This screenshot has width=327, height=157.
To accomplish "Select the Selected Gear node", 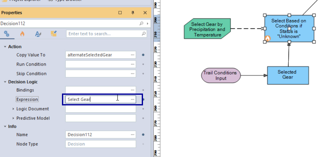I will [288, 75].
